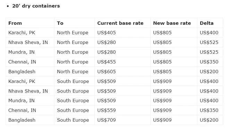Click the From column header
Screen dimensions: 229x130
click(15, 23)
